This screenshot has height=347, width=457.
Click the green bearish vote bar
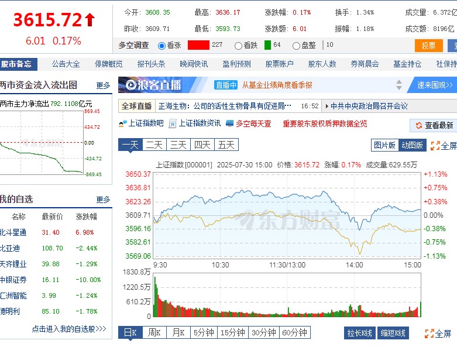(267, 45)
